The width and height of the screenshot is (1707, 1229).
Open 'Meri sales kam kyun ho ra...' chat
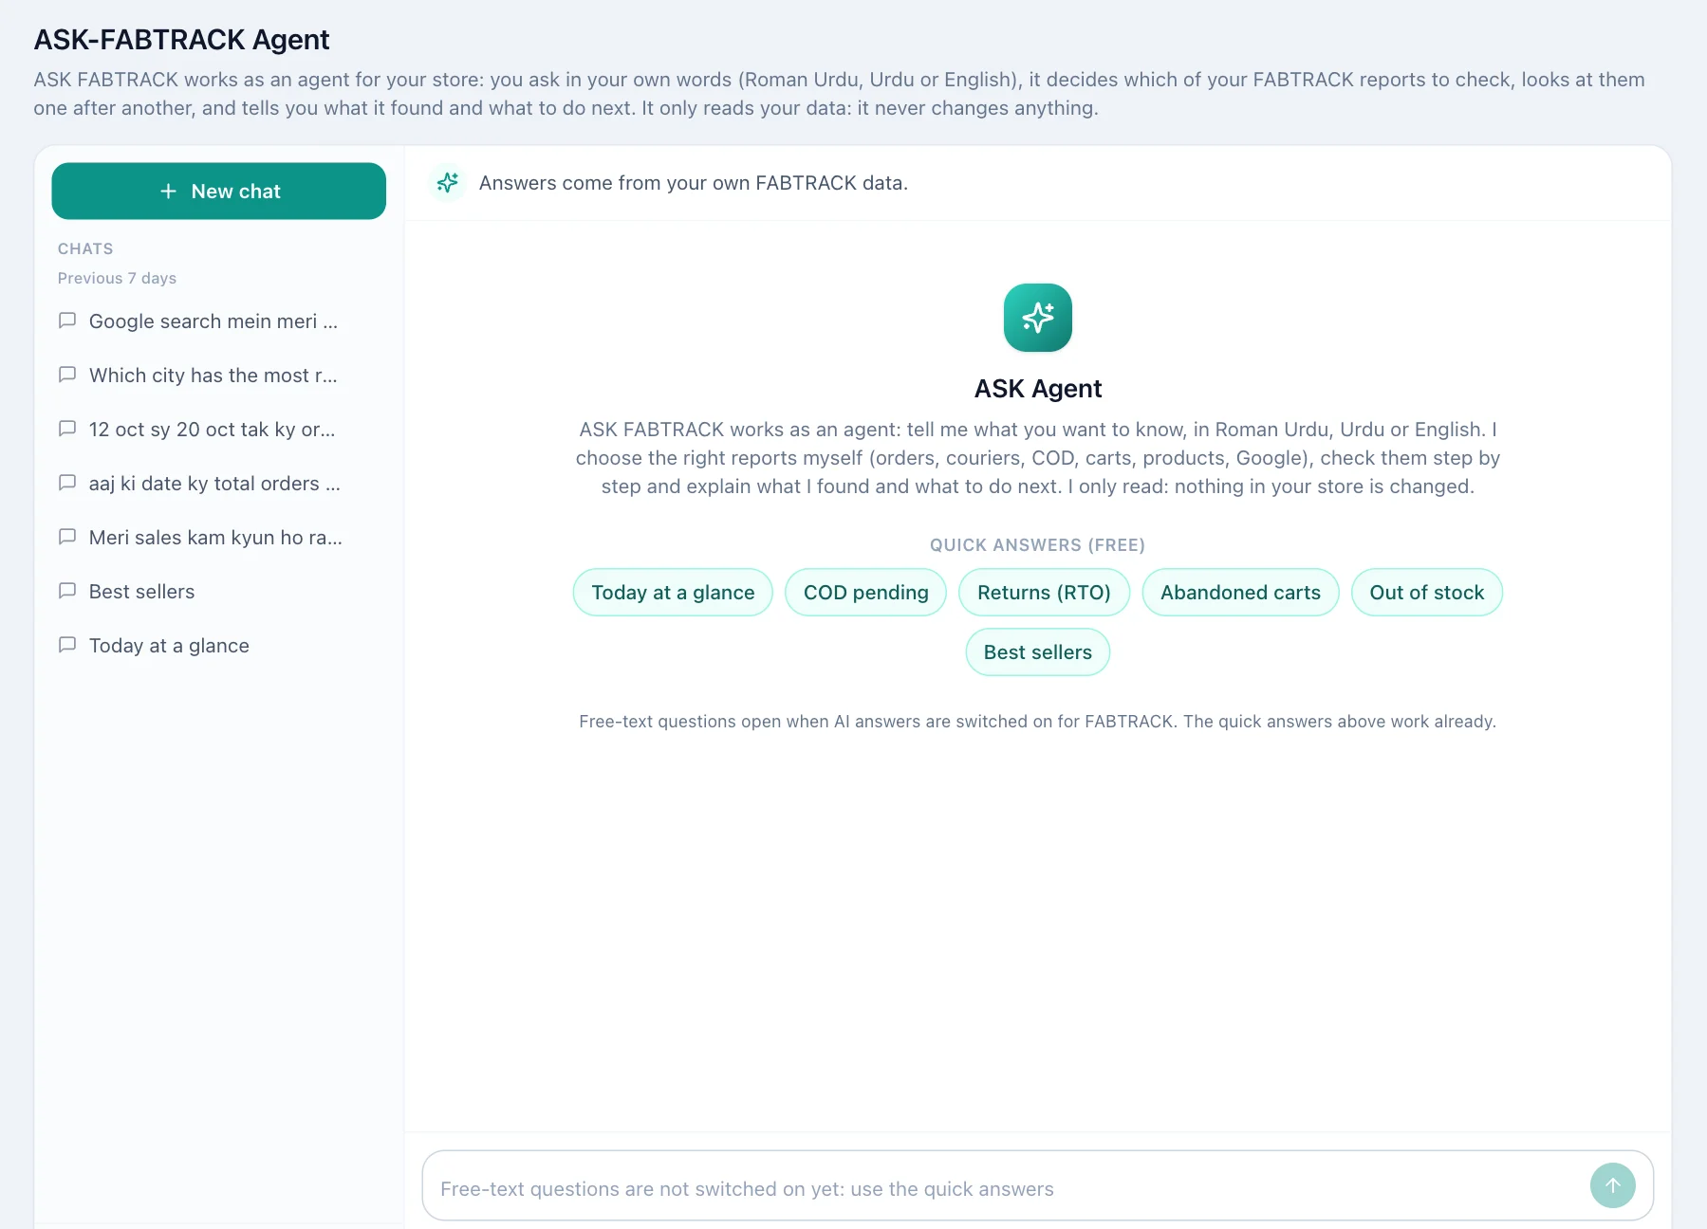(218, 538)
